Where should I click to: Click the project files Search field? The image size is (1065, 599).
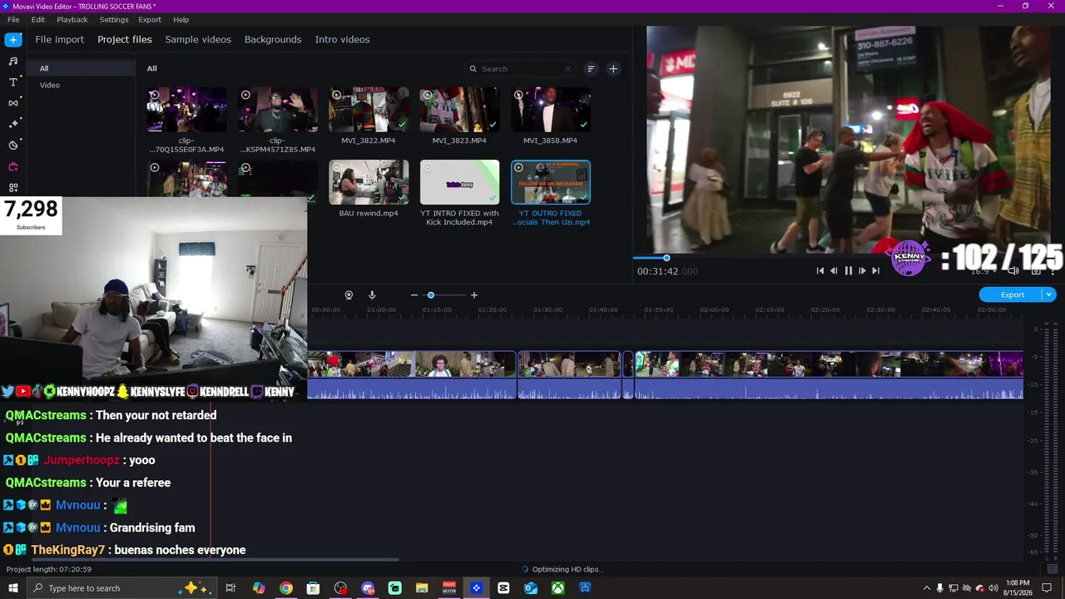click(x=521, y=69)
